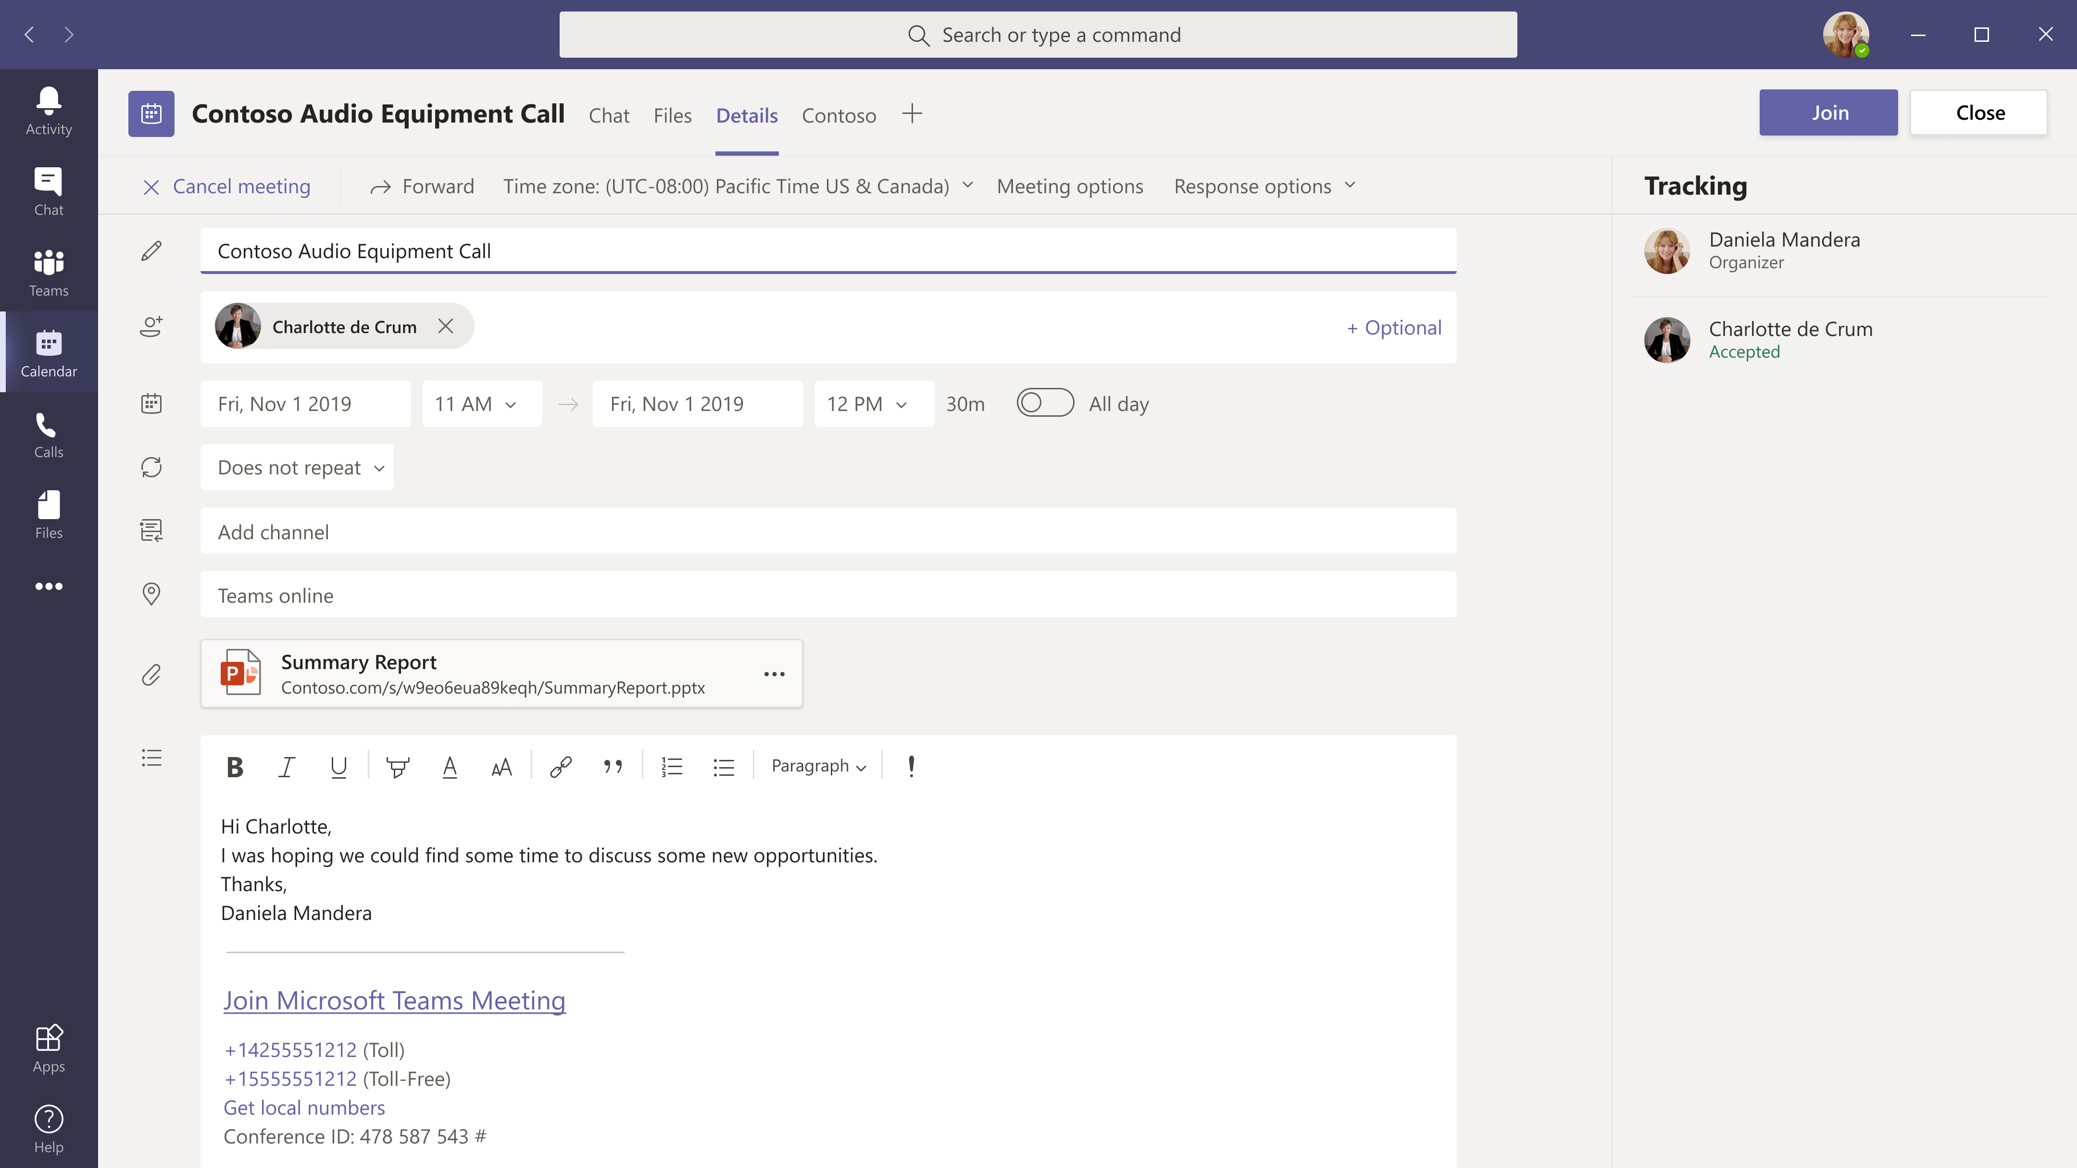Viewport: 2077px width, 1168px height.
Task: Join the Contoso Audio Equipment Call
Action: [1828, 112]
